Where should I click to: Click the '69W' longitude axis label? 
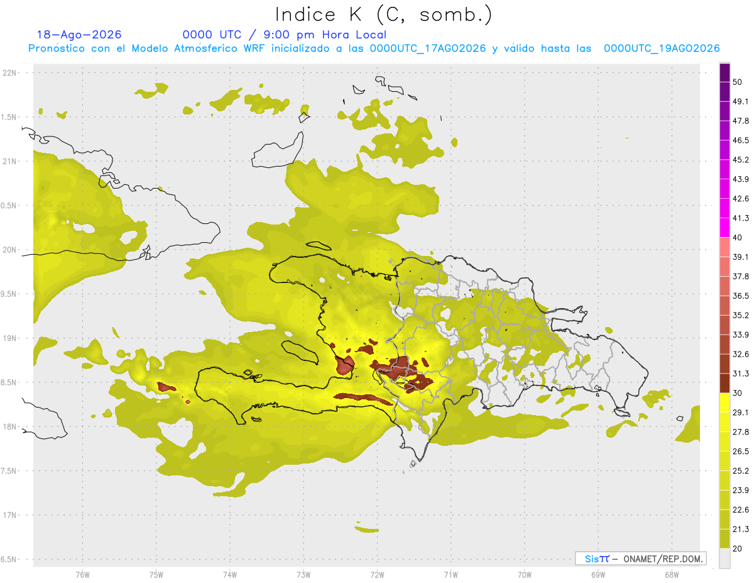tap(598, 574)
